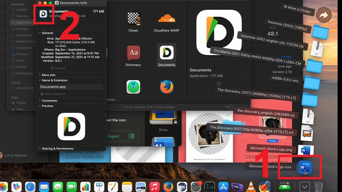Open Keynote from the Dock
342x192 pixels.
[x=99, y=187]
